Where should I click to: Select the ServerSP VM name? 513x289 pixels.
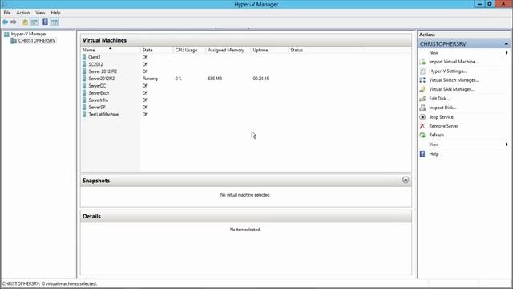pyautogui.click(x=97, y=107)
